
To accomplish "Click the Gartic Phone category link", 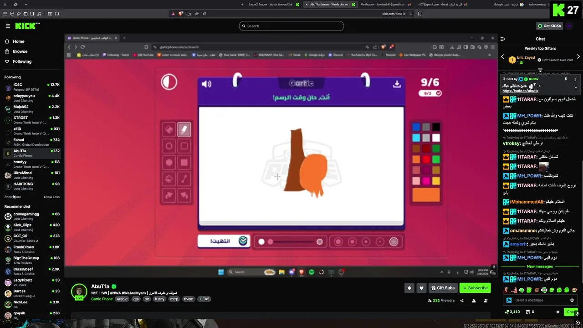I will click(102, 299).
